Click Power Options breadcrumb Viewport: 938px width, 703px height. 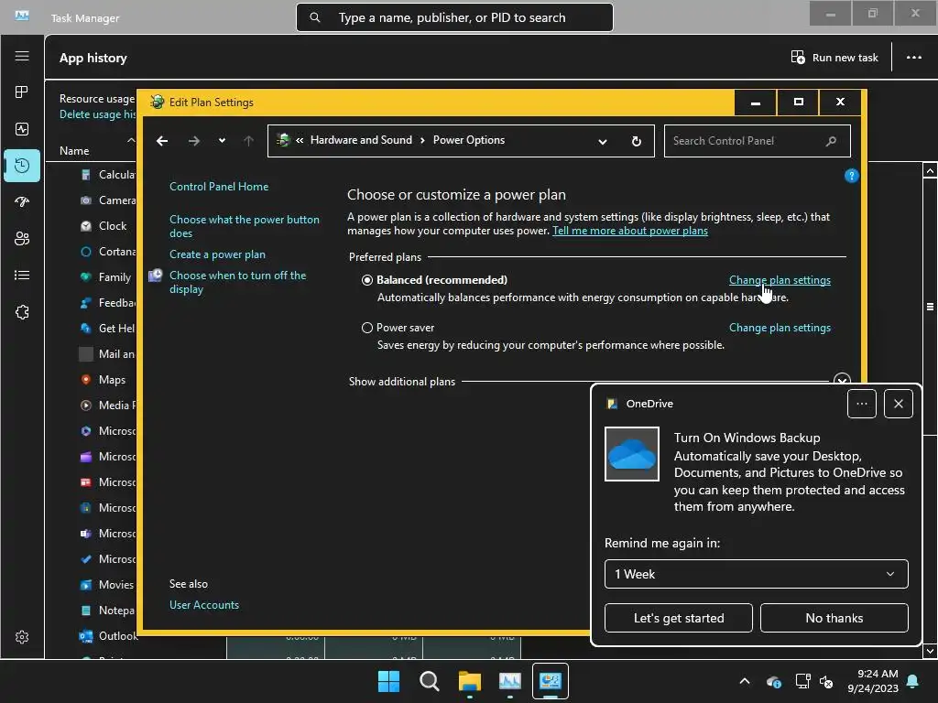click(469, 140)
